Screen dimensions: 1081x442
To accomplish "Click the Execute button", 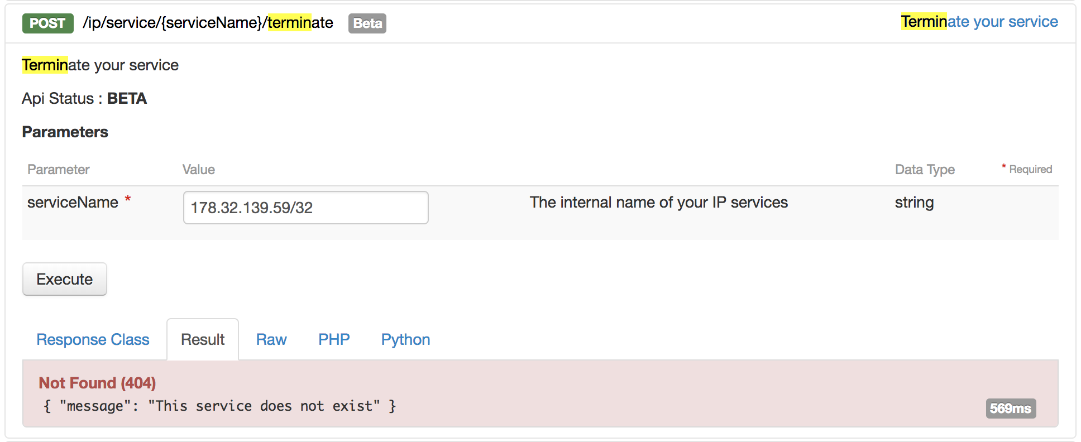I will [65, 279].
